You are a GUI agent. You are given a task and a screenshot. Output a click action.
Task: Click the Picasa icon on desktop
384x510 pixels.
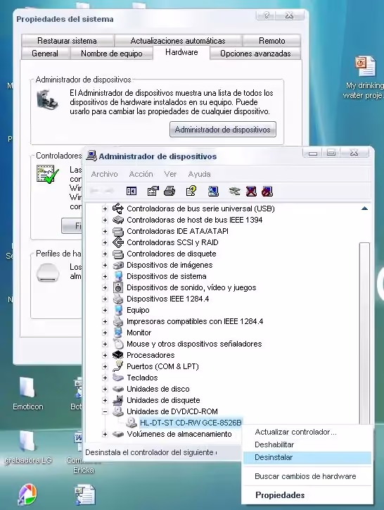[27, 495]
